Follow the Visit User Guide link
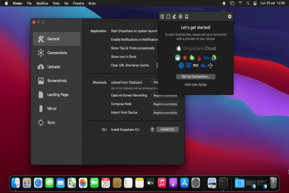Image resolution: width=289 pixels, height=193 pixels. [x=196, y=85]
